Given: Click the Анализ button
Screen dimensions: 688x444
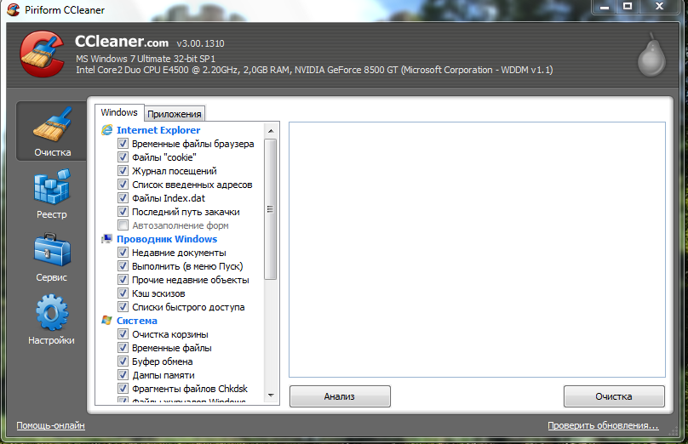Looking at the screenshot, I should click(x=340, y=396).
